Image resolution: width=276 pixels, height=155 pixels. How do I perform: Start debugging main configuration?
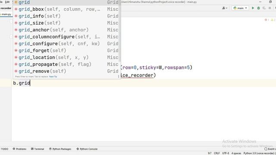(x=258, y=8)
